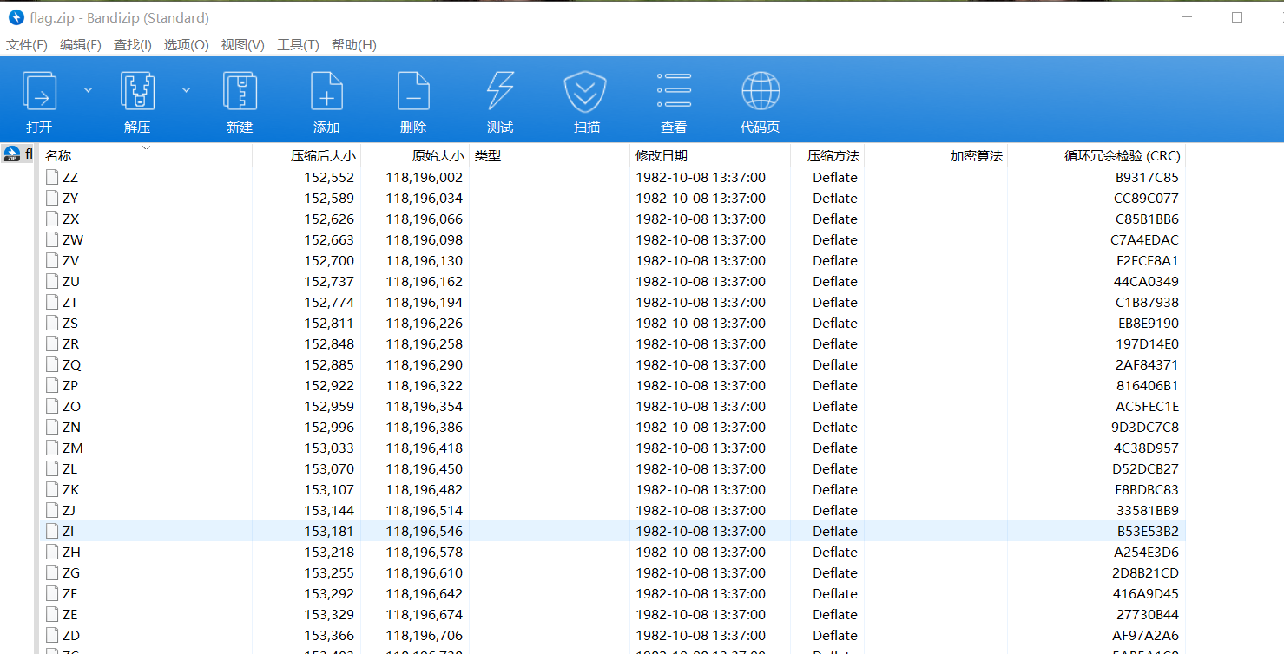1284x654 pixels.
Task: Select the flag.zip tree icon in sidebar
Action: (12, 154)
